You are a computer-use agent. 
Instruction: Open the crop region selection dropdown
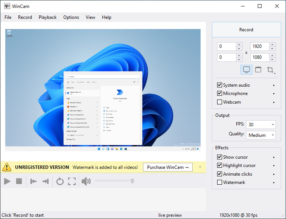tap(271, 70)
